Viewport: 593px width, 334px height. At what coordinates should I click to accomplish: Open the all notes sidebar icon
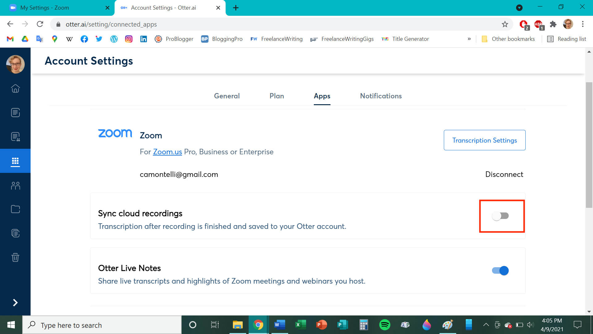pos(15,233)
